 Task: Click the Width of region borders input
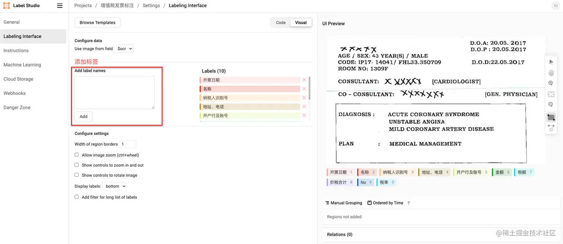tap(128, 144)
